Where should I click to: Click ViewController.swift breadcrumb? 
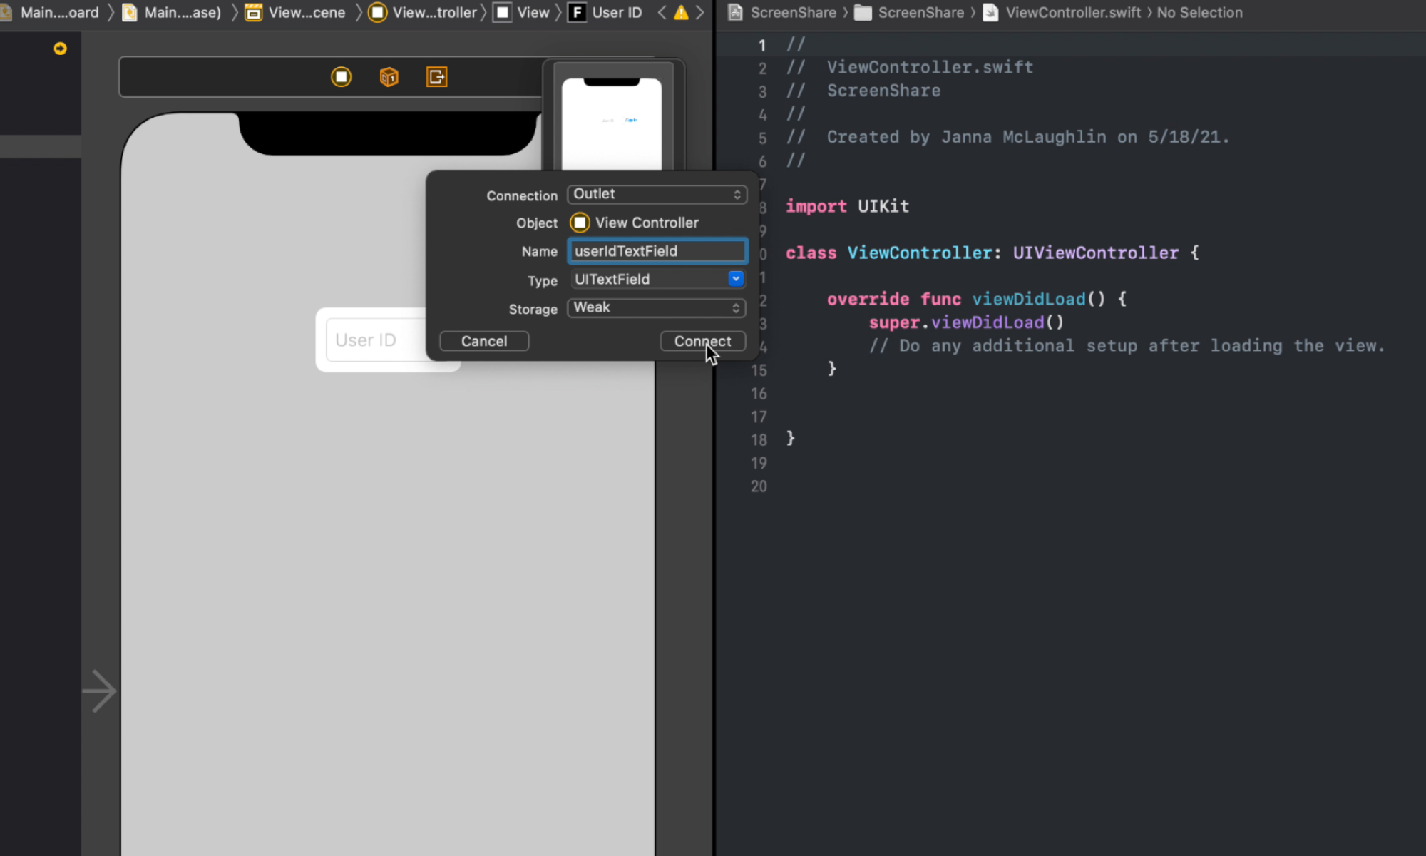[1073, 13]
